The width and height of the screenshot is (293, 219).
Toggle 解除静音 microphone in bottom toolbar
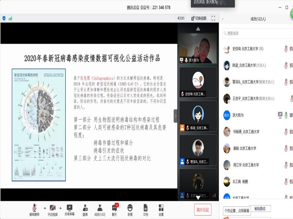[x=34, y=210]
